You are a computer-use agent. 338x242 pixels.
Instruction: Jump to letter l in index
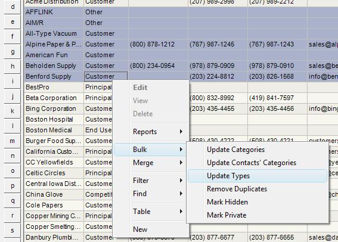tap(13, 126)
